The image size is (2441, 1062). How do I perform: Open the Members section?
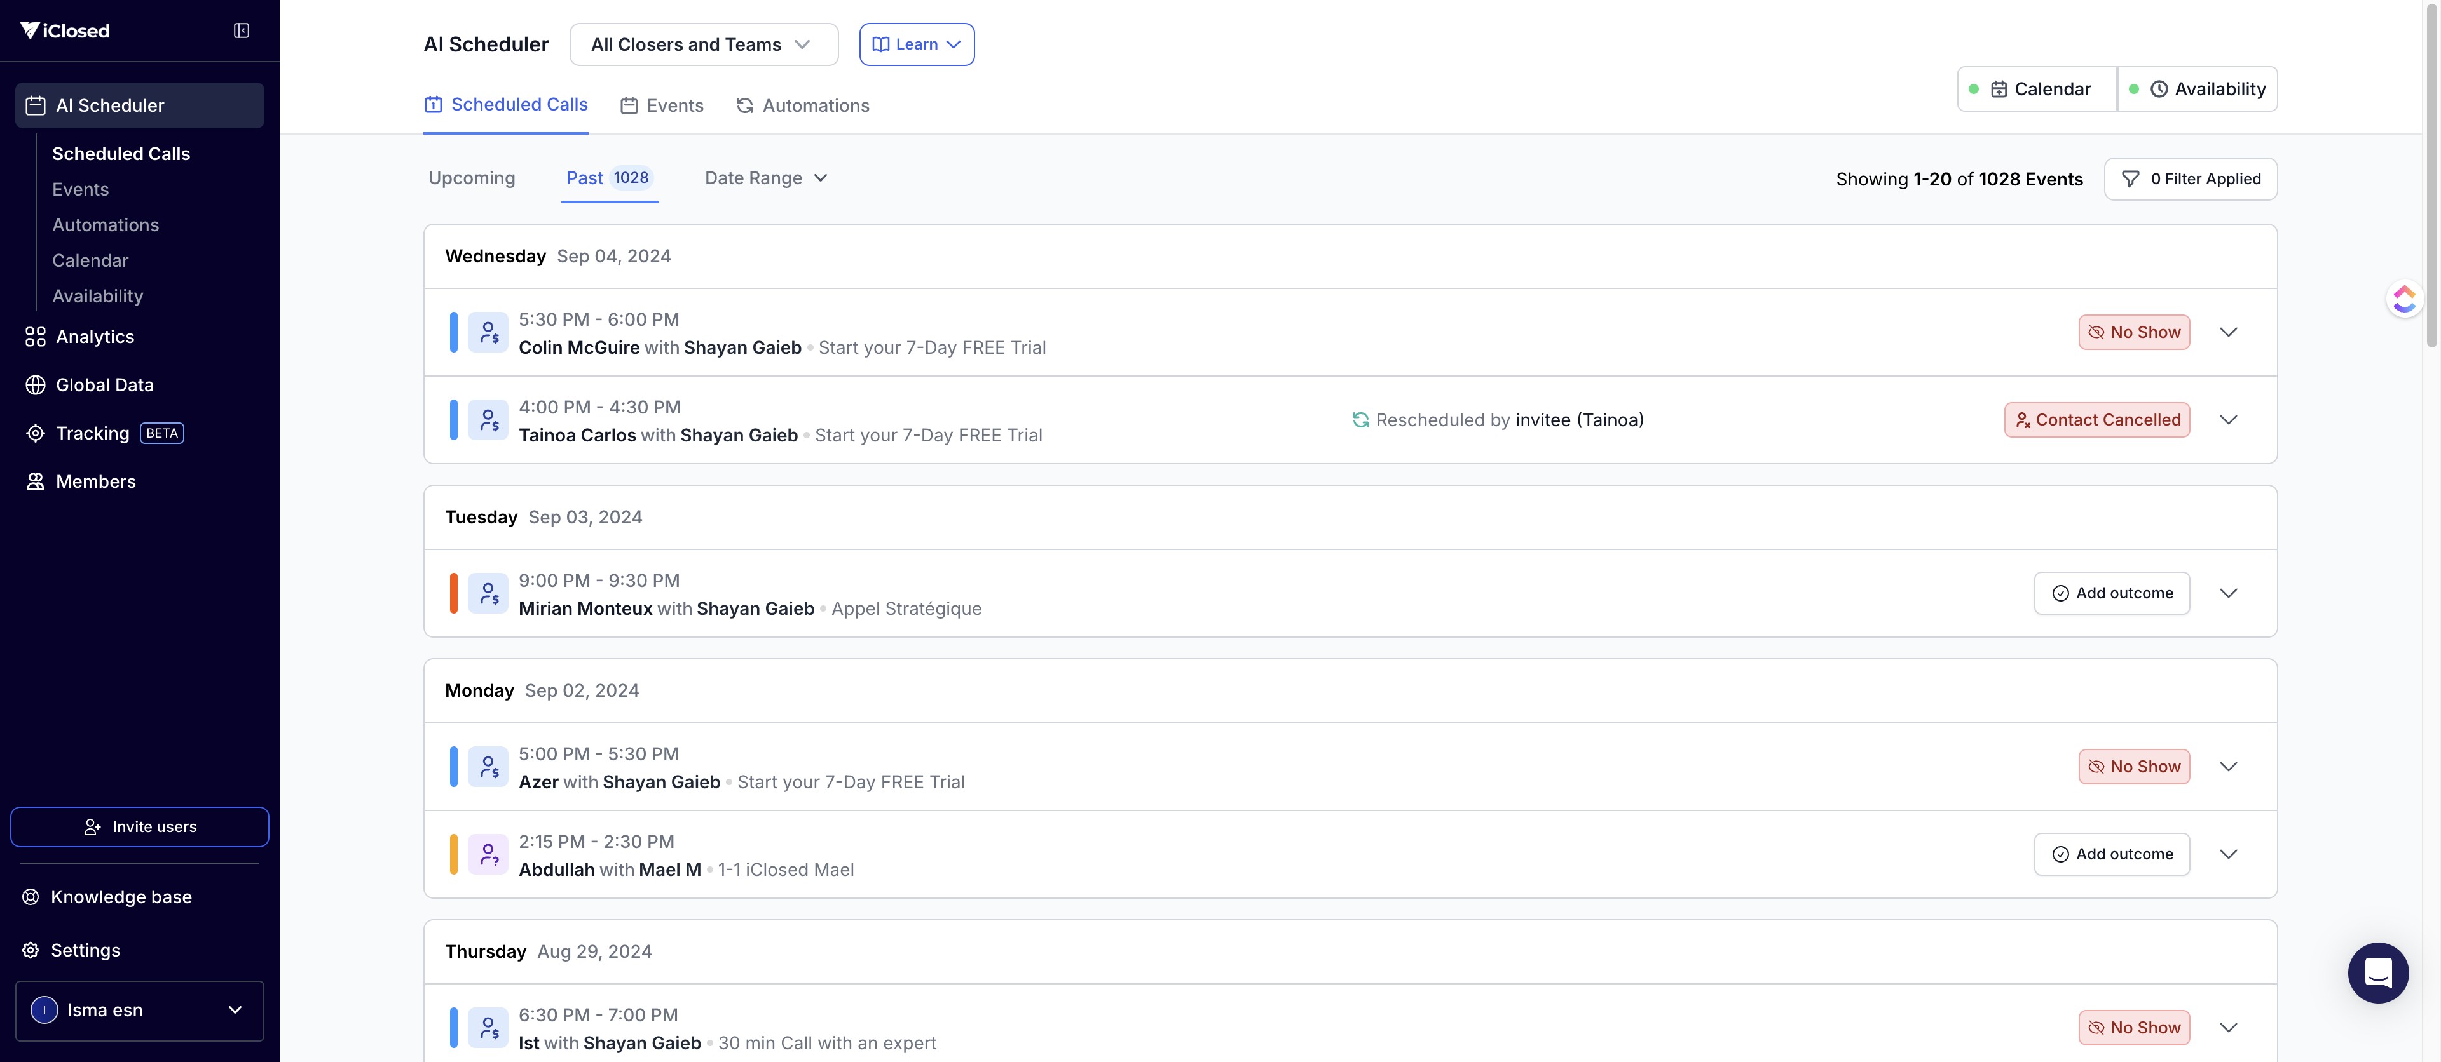(96, 482)
